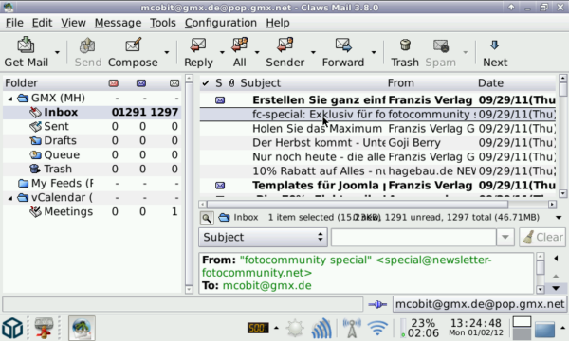Viewport: 569px width, 341px height.
Task: Click the message list horizontal scrollbar
Action: tap(376, 205)
